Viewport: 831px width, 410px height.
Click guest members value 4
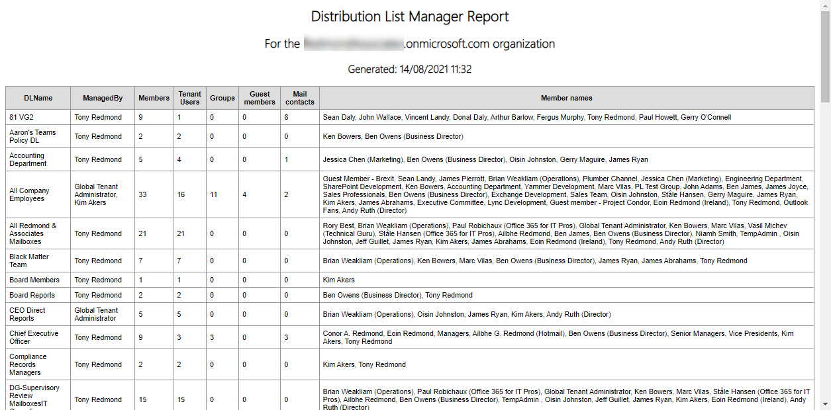pyautogui.click(x=244, y=194)
